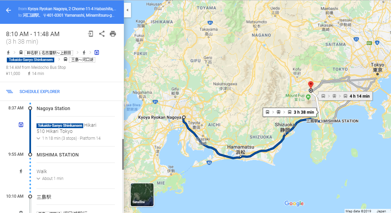Collapse the side panel arrow
The width and height of the screenshot is (391, 213).
point(127,10)
